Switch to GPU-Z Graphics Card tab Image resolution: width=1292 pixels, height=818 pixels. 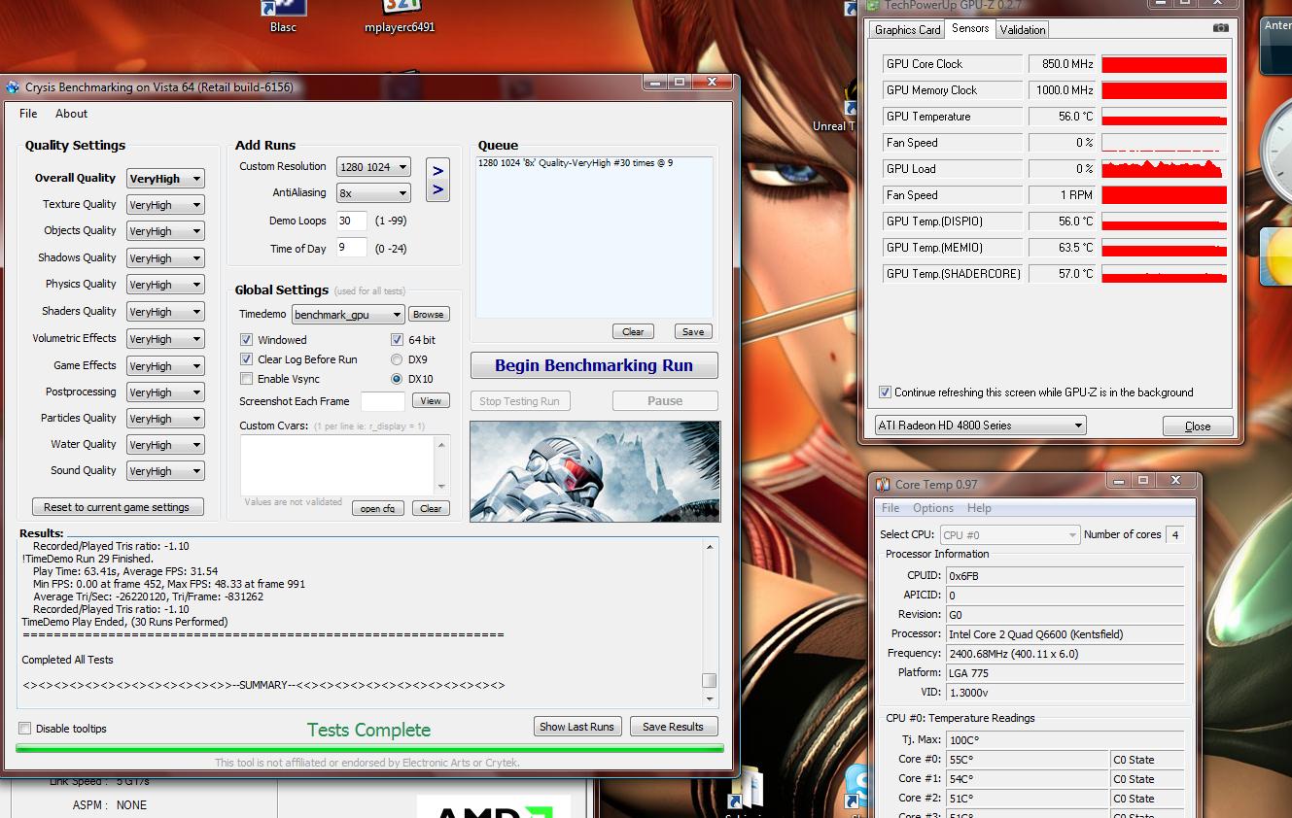pos(908,30)
